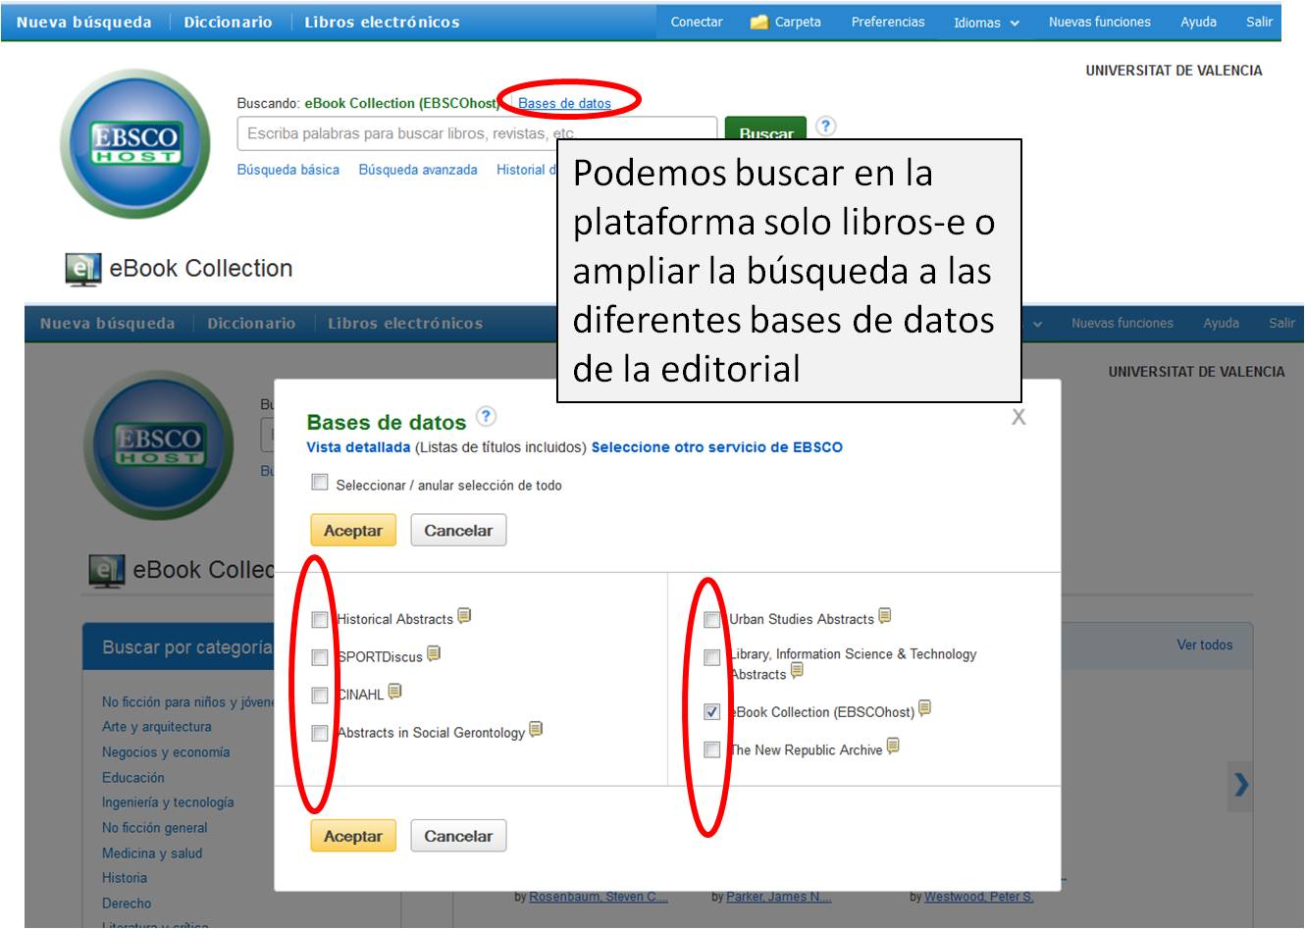Open category Ingeniería y tecnología

(168, 802)
